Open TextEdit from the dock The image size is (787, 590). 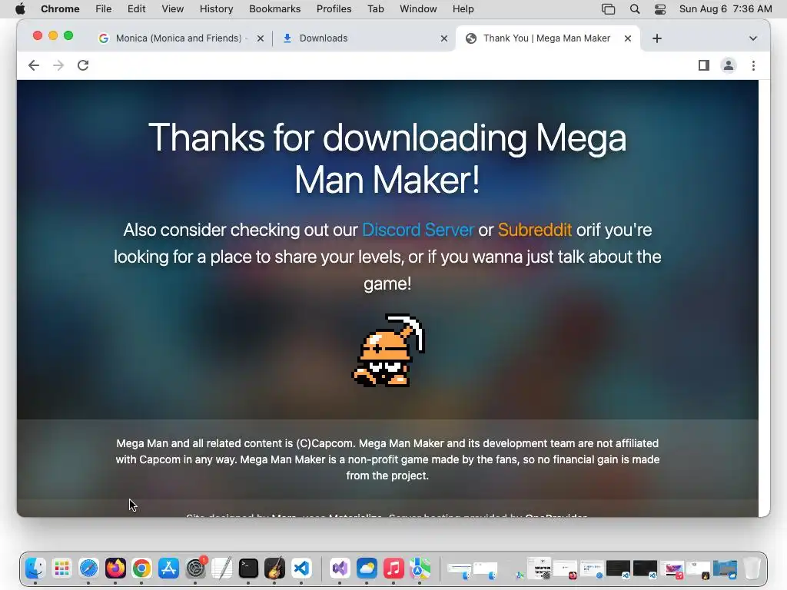[x=222, y=568]
